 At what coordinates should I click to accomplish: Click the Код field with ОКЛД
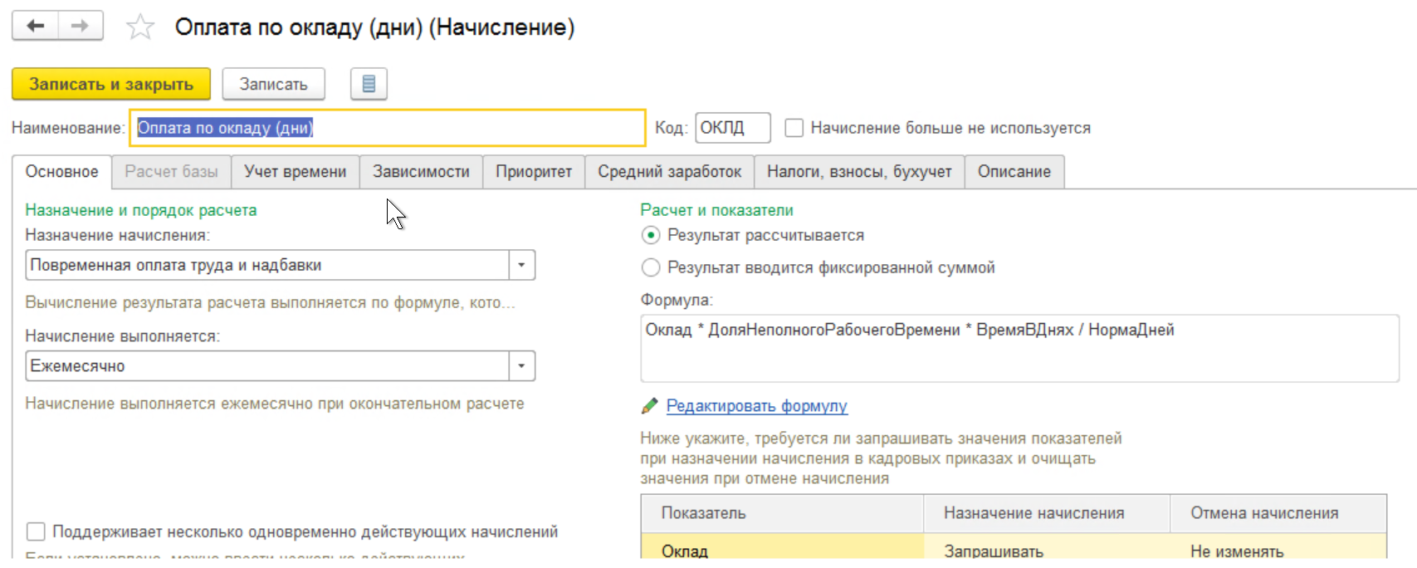pos(733,128)
